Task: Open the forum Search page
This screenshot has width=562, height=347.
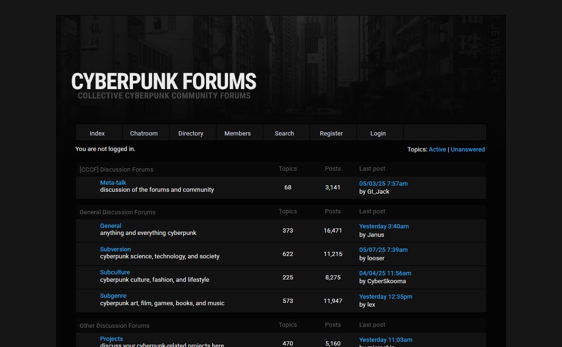Action: click(284, 133)
